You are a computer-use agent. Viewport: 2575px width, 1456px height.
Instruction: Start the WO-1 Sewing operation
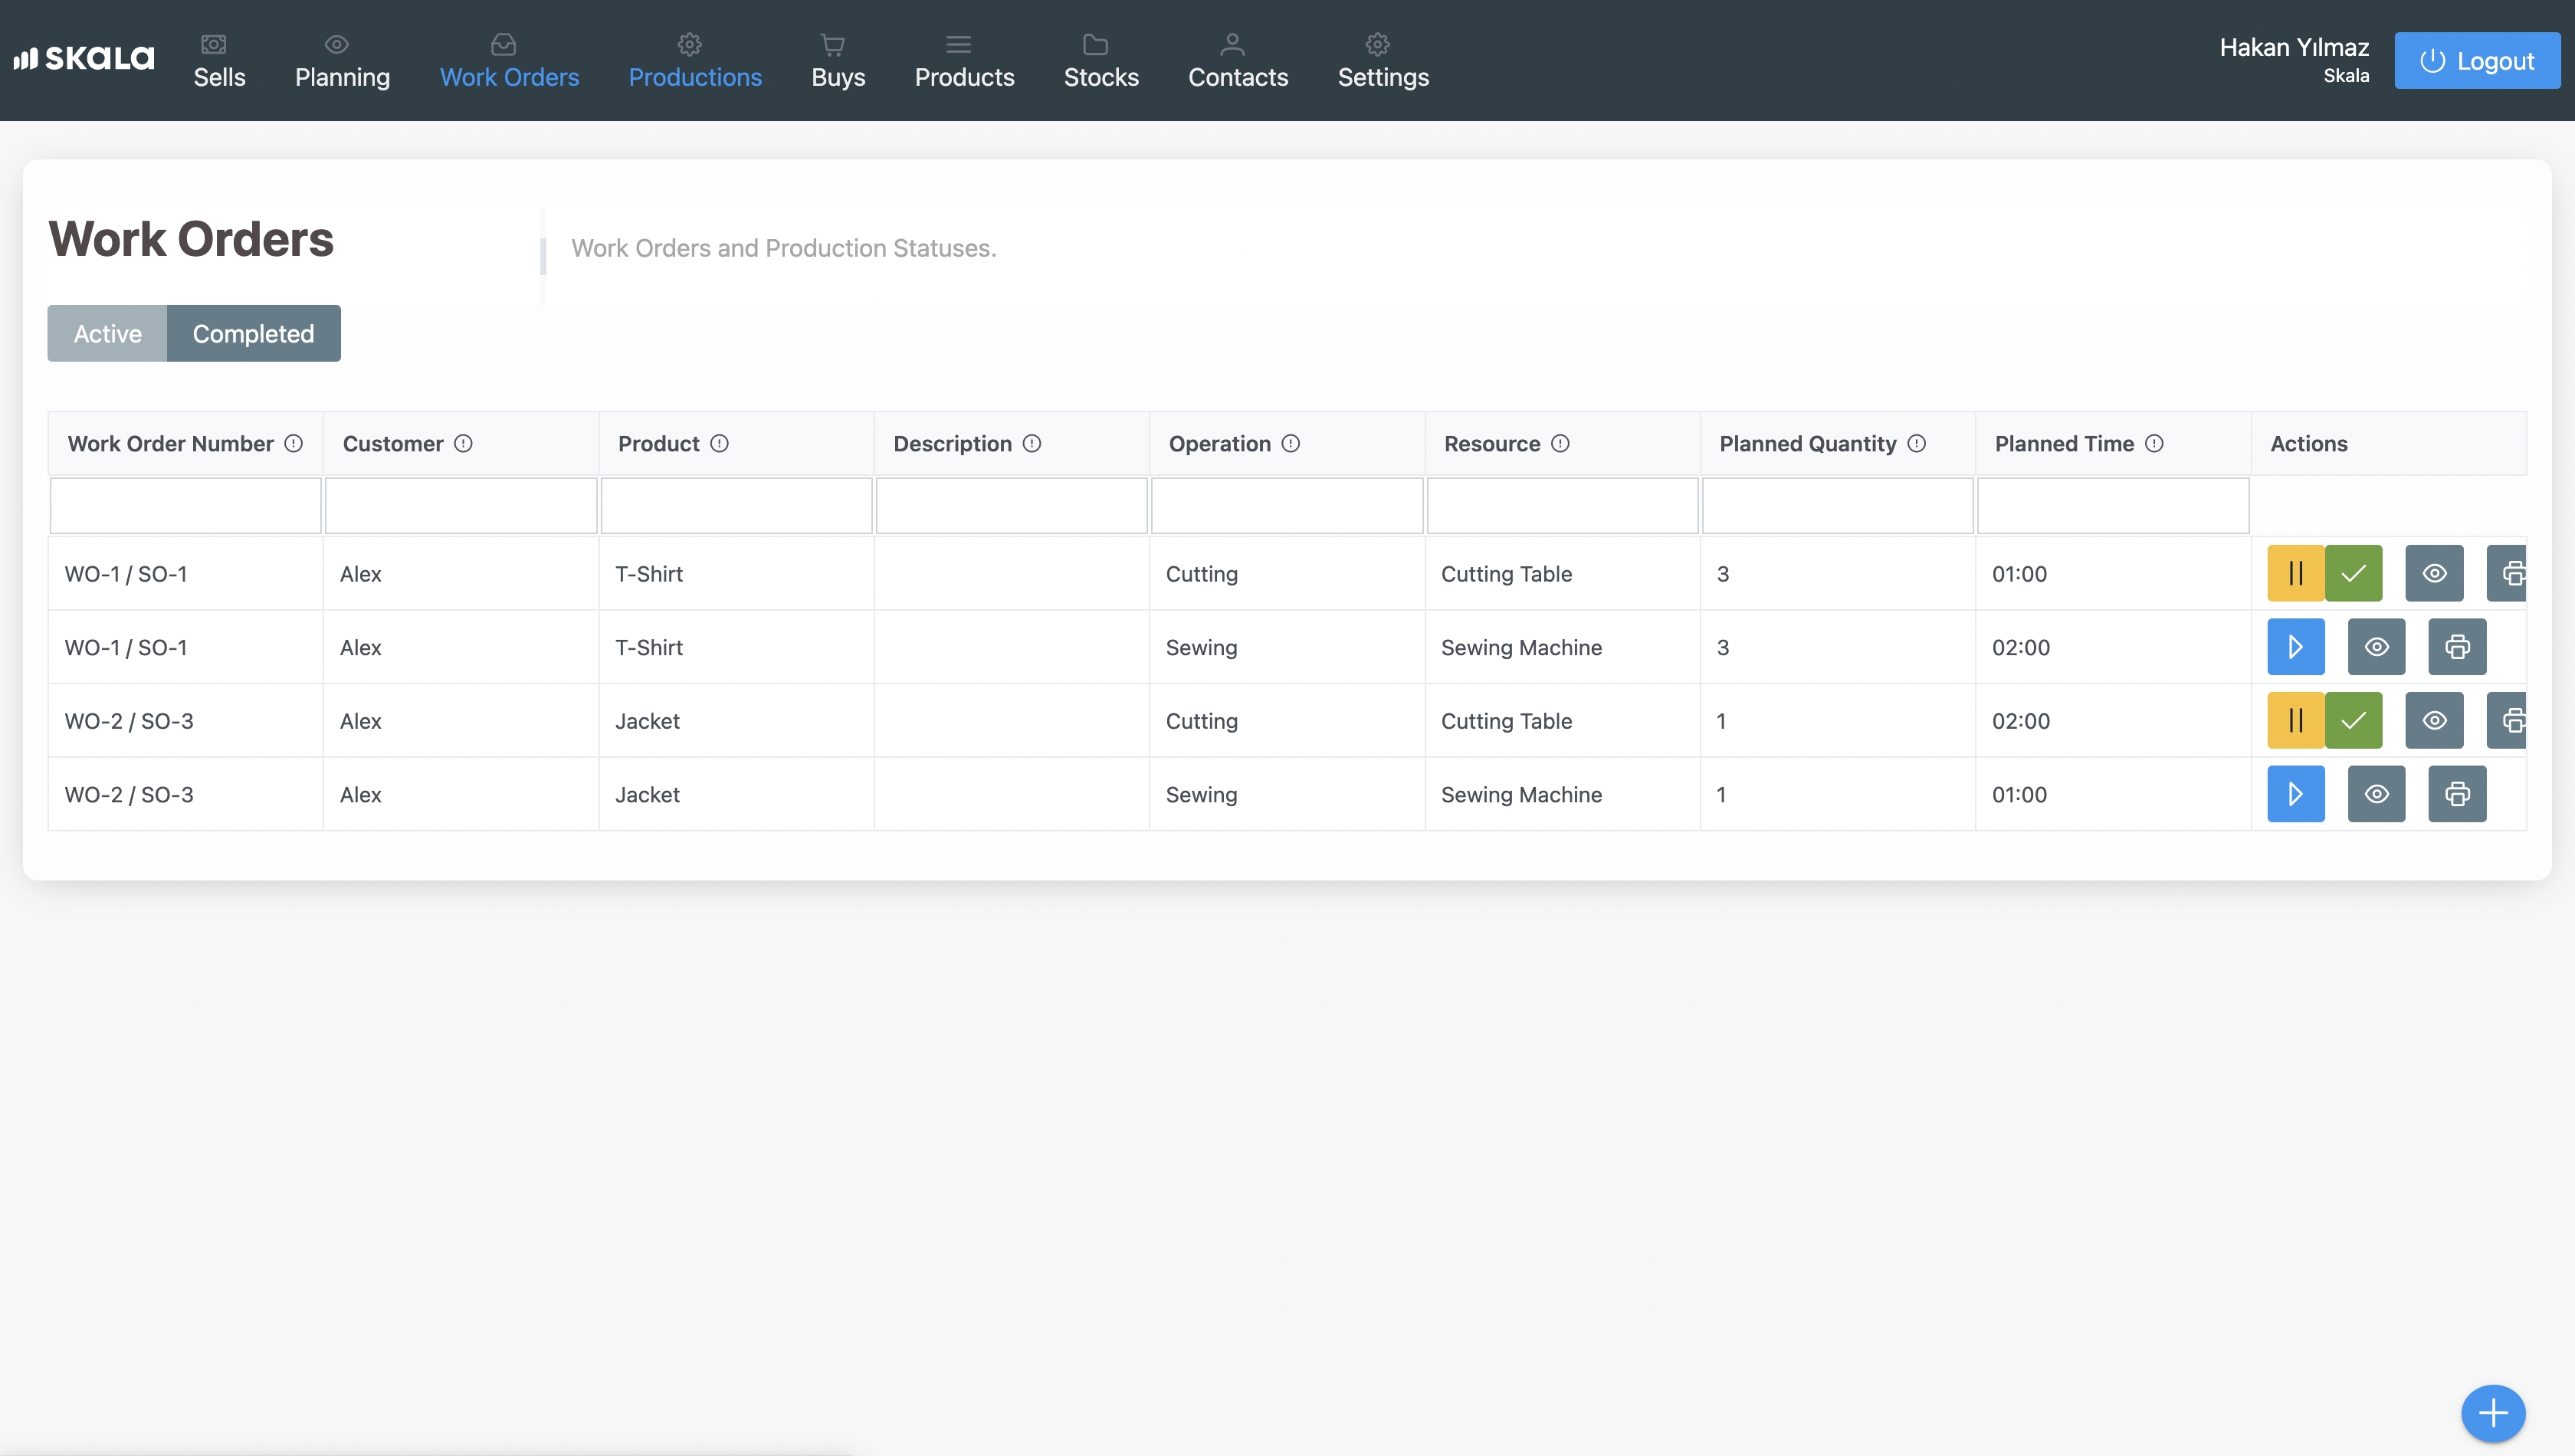pos(2295,647)
